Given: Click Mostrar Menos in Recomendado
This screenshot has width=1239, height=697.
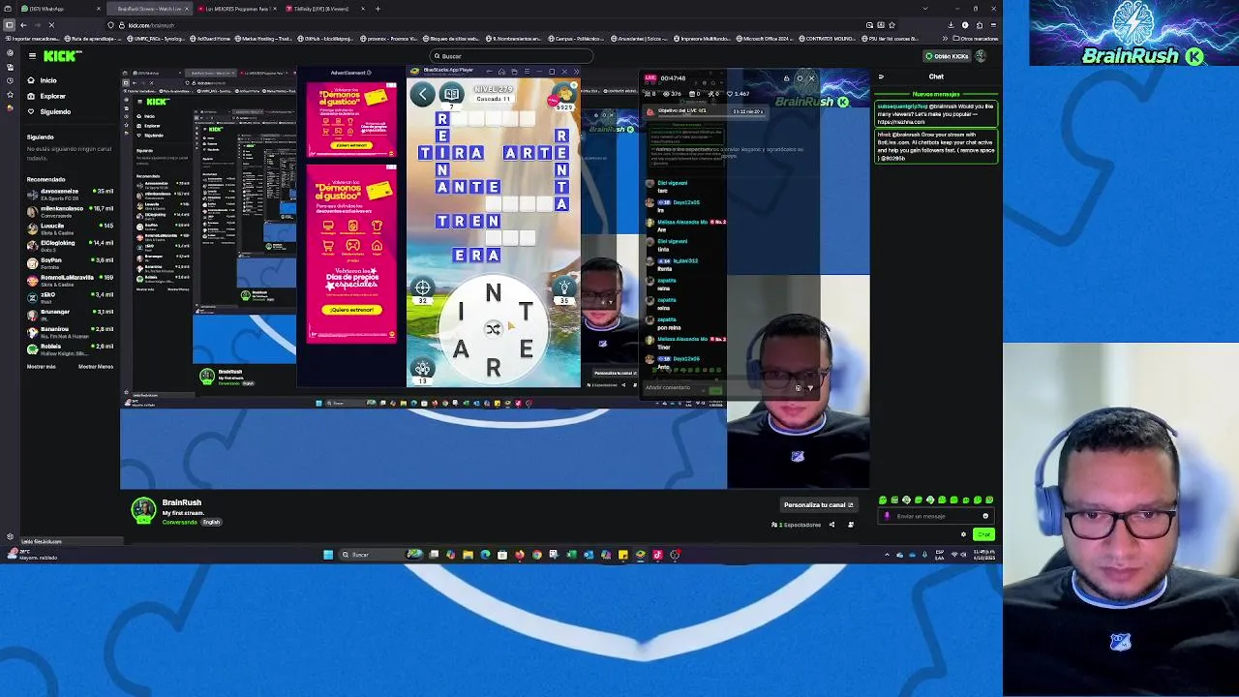Looking at the screenshot, I should 96,367.
